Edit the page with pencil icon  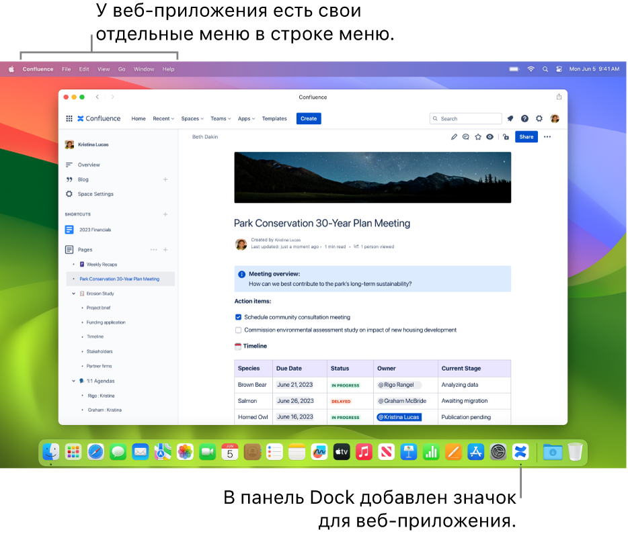pyautogui.click(x=454, y=137)
